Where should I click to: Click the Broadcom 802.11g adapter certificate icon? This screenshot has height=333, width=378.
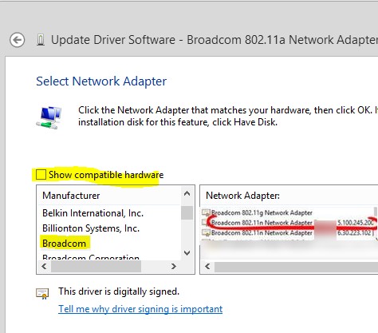pos(206,212)
